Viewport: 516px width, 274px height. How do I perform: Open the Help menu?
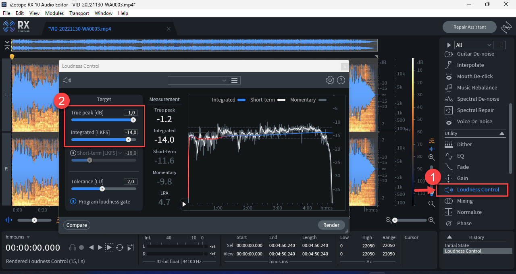(123, 13)
